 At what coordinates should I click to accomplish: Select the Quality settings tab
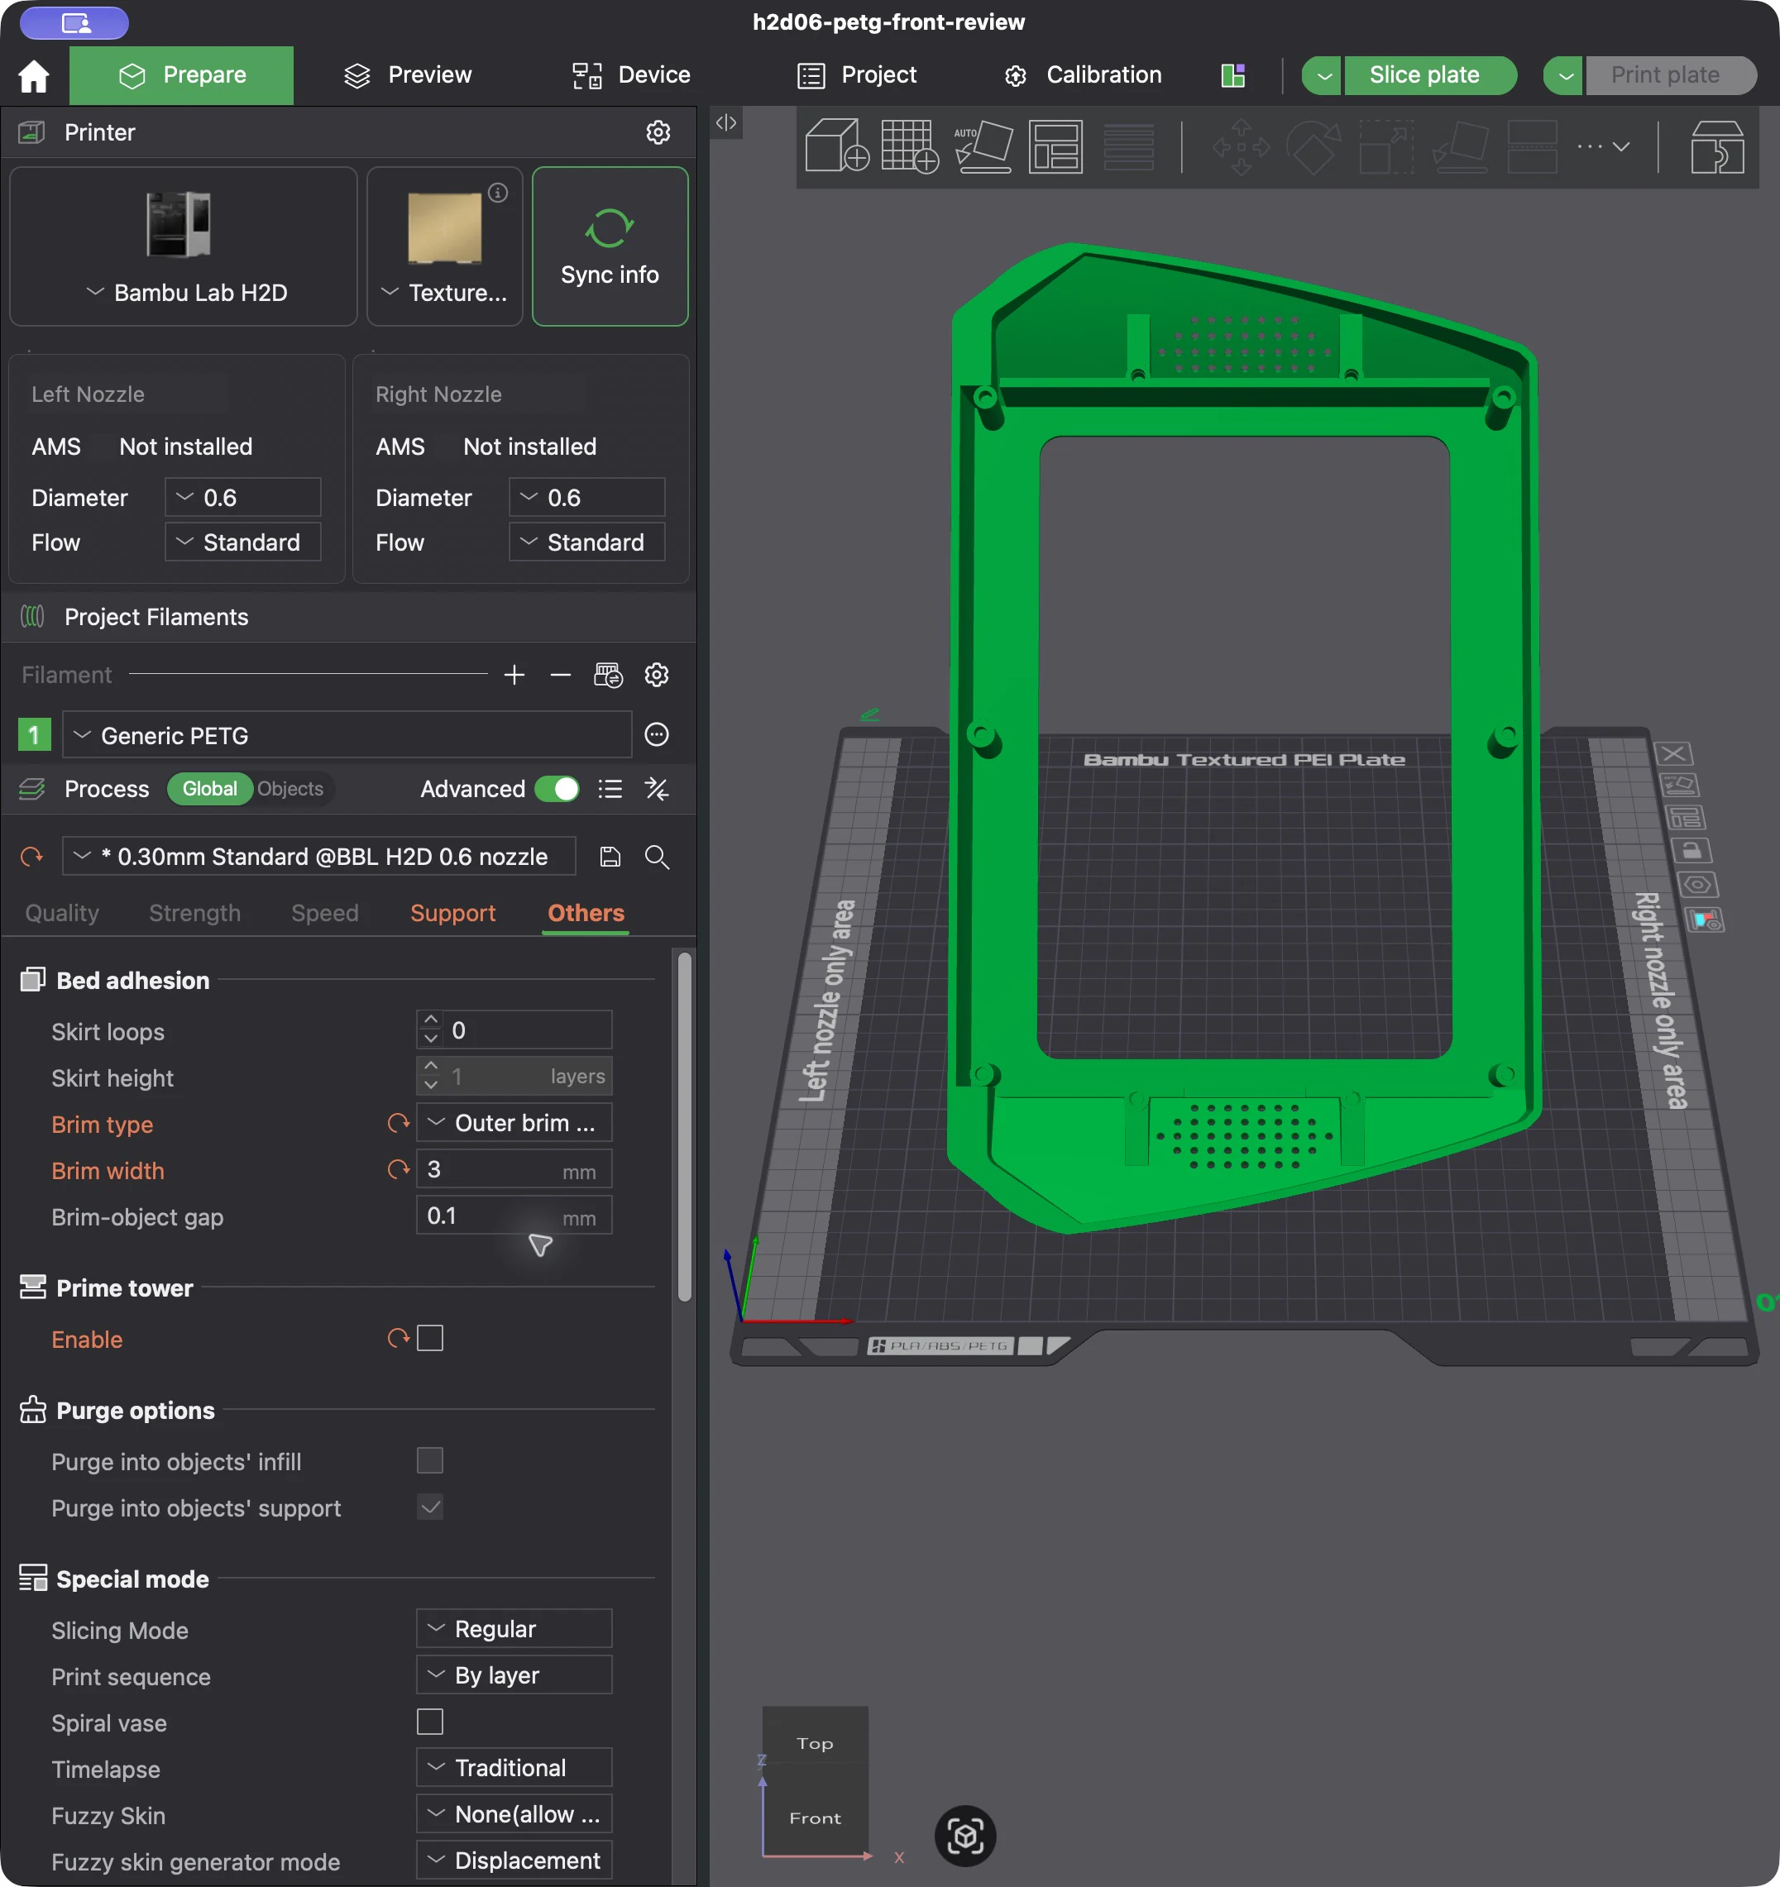point(62,913)
